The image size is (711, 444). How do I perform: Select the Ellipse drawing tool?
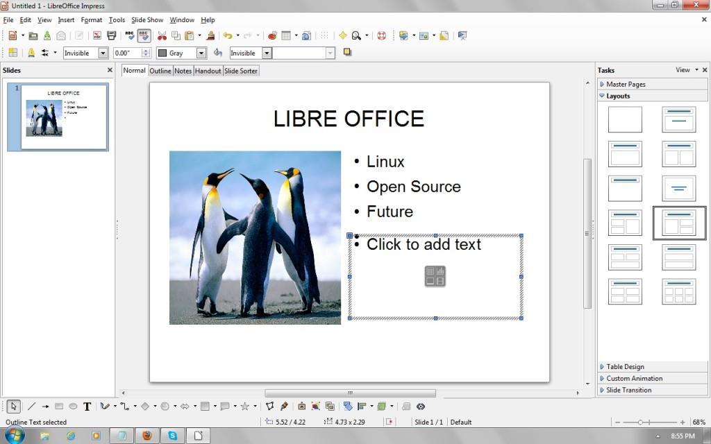tap(73, 407)
